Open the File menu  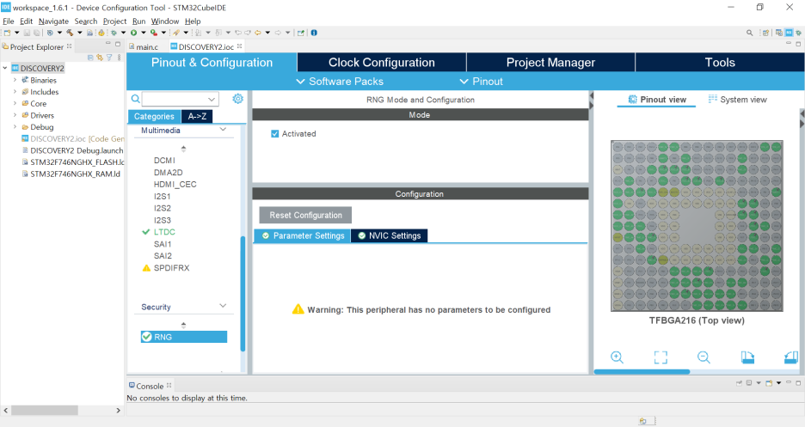(x=9, y=21)
